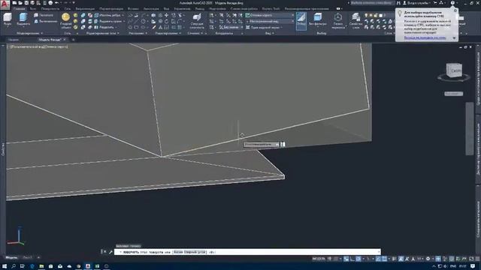Select the Ящик (Box) solid tool
The width and height of the screenshot is (481, 270).
(x=8, y=19)
